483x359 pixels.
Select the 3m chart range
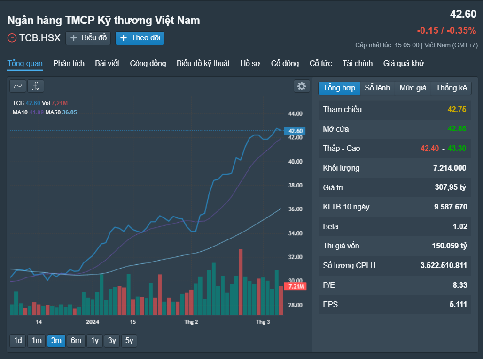tap(56, 341)
